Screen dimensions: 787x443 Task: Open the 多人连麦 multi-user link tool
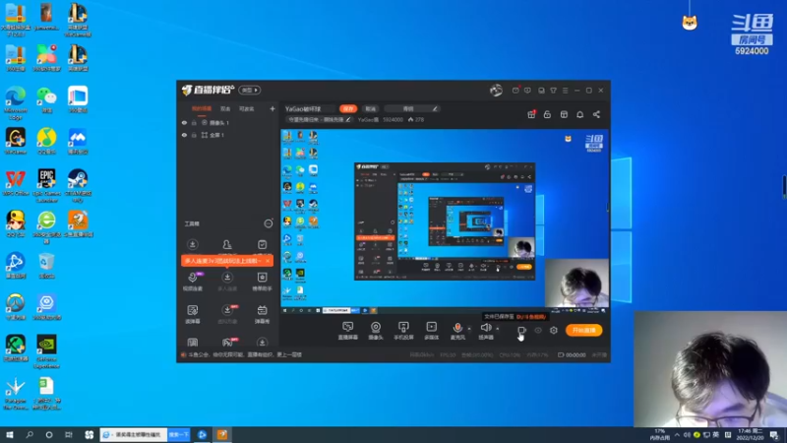point(227,282)
